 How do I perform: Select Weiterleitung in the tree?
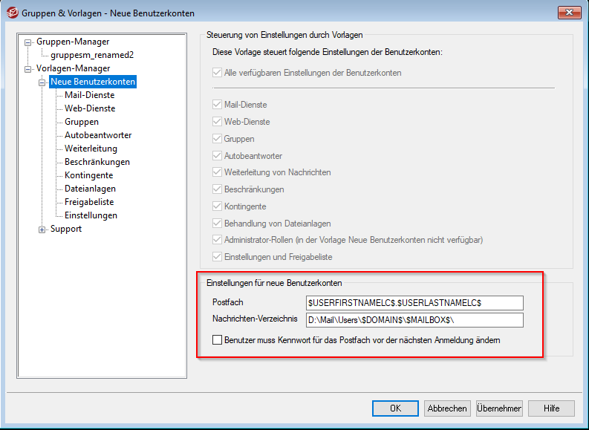(91, 149)
